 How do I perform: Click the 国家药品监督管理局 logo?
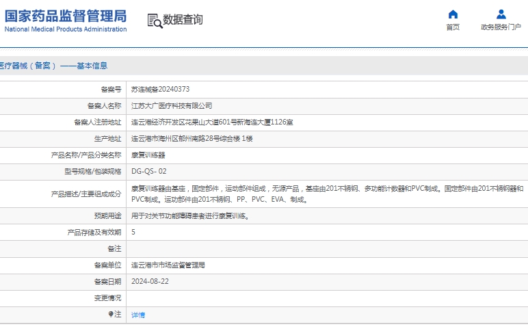click(x=66, y=16)
